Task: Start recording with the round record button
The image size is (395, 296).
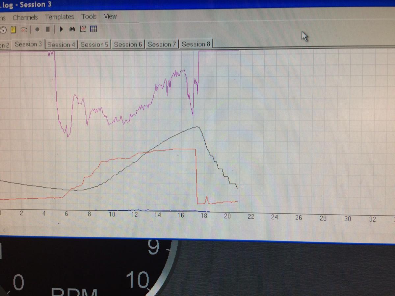Action: [x=37, y=29]
